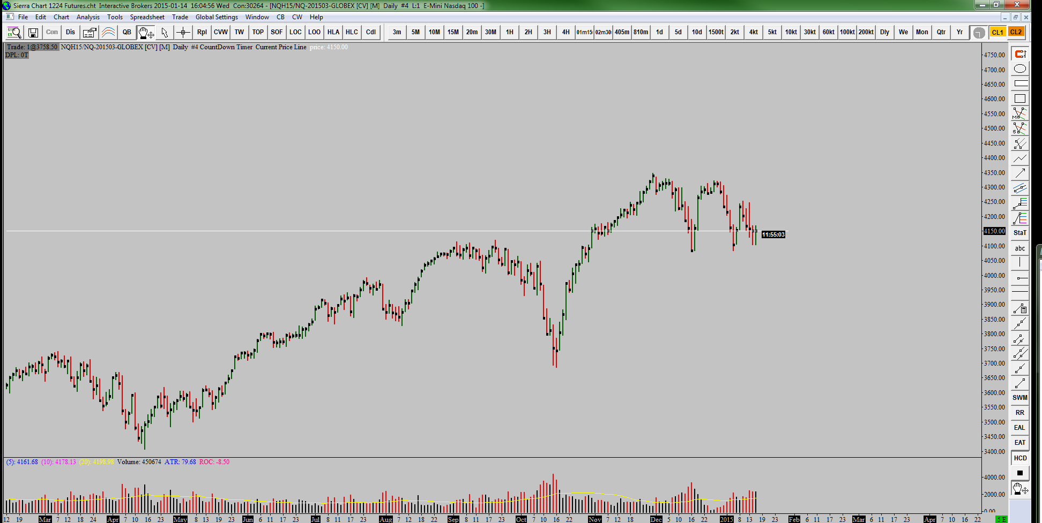Open the File menu
Viewport: 1042px width, 523px height.
coord(23,17)
